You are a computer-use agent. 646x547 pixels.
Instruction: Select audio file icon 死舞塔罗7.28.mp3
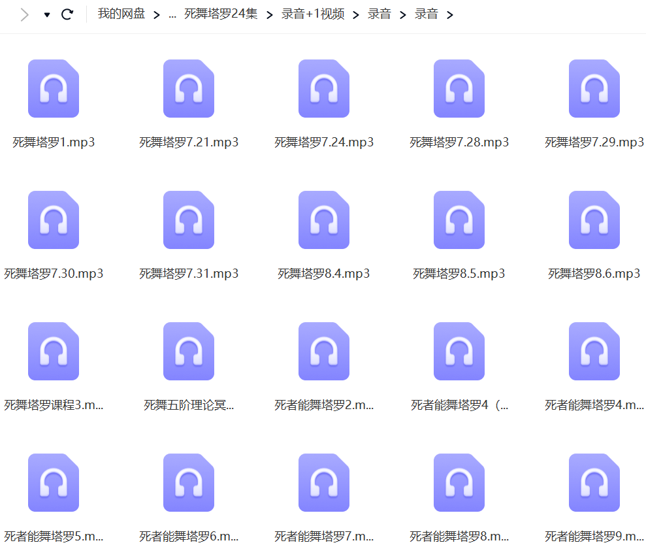click(459, 89)
